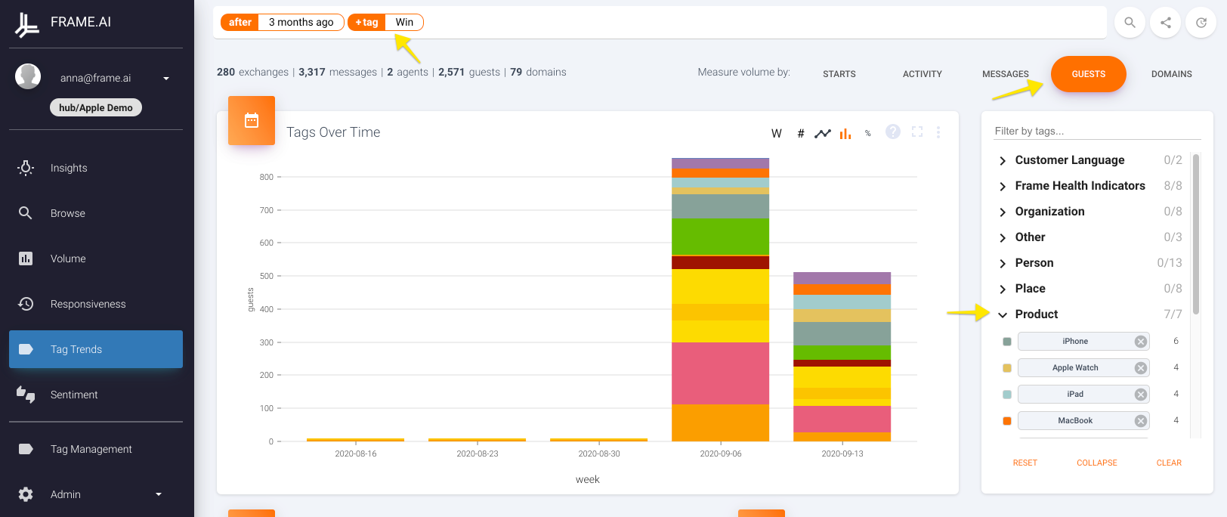Measure volume by ACTIVITY
Screen dimensions: 1227x517
(923, 74)
